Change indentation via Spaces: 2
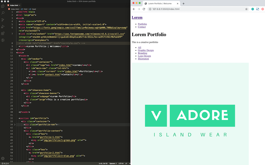This screenshot has height=165, width=265. tap(113, 164)
